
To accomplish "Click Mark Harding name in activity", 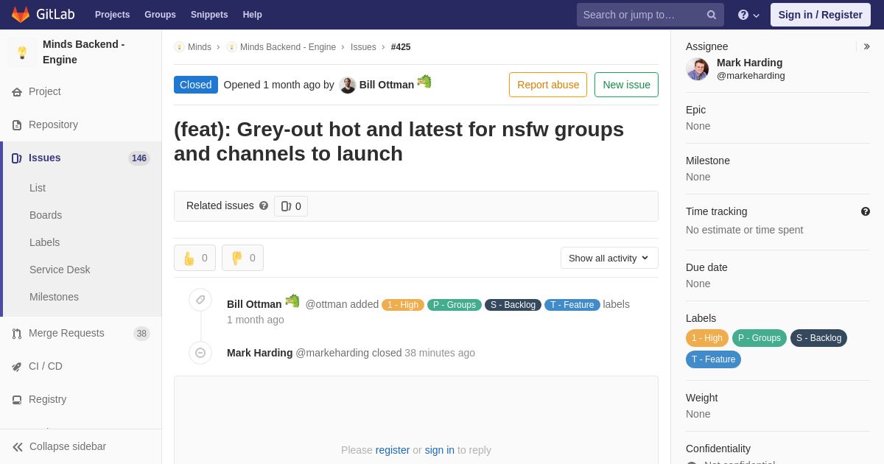I will [x=259, y=353].
